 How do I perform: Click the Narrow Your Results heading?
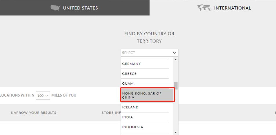(34, 112)
